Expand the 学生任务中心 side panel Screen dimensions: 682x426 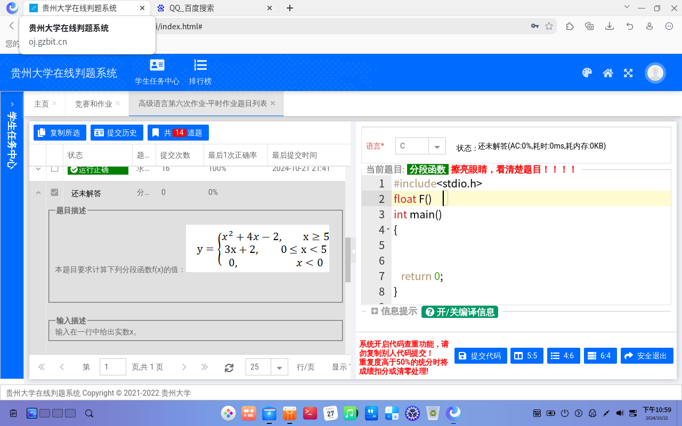[12, 104]
